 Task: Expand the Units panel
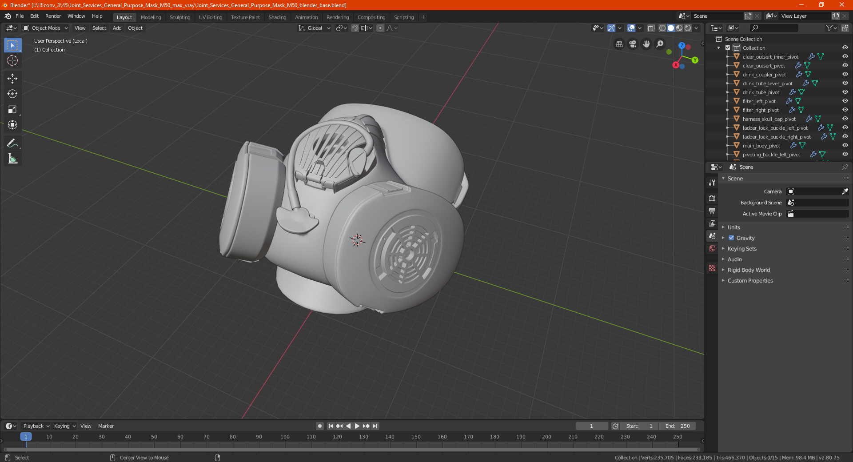[733, 227]
